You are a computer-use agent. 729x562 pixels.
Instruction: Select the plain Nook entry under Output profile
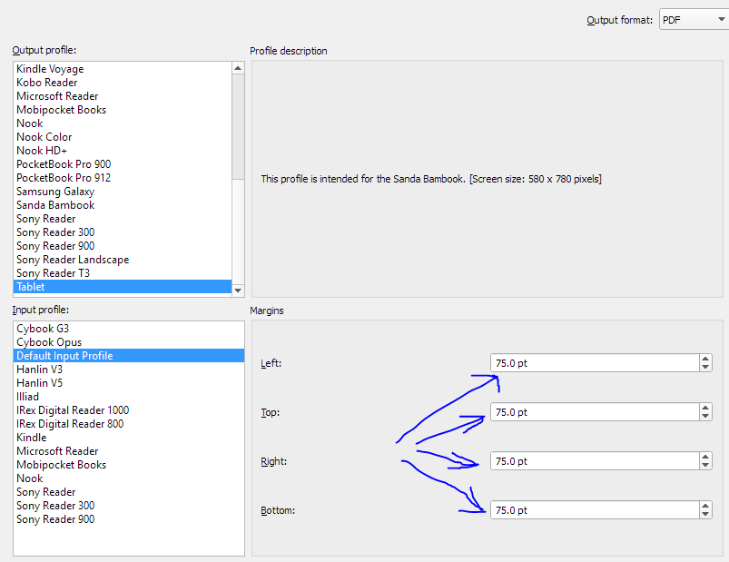[x=123, y=123]
